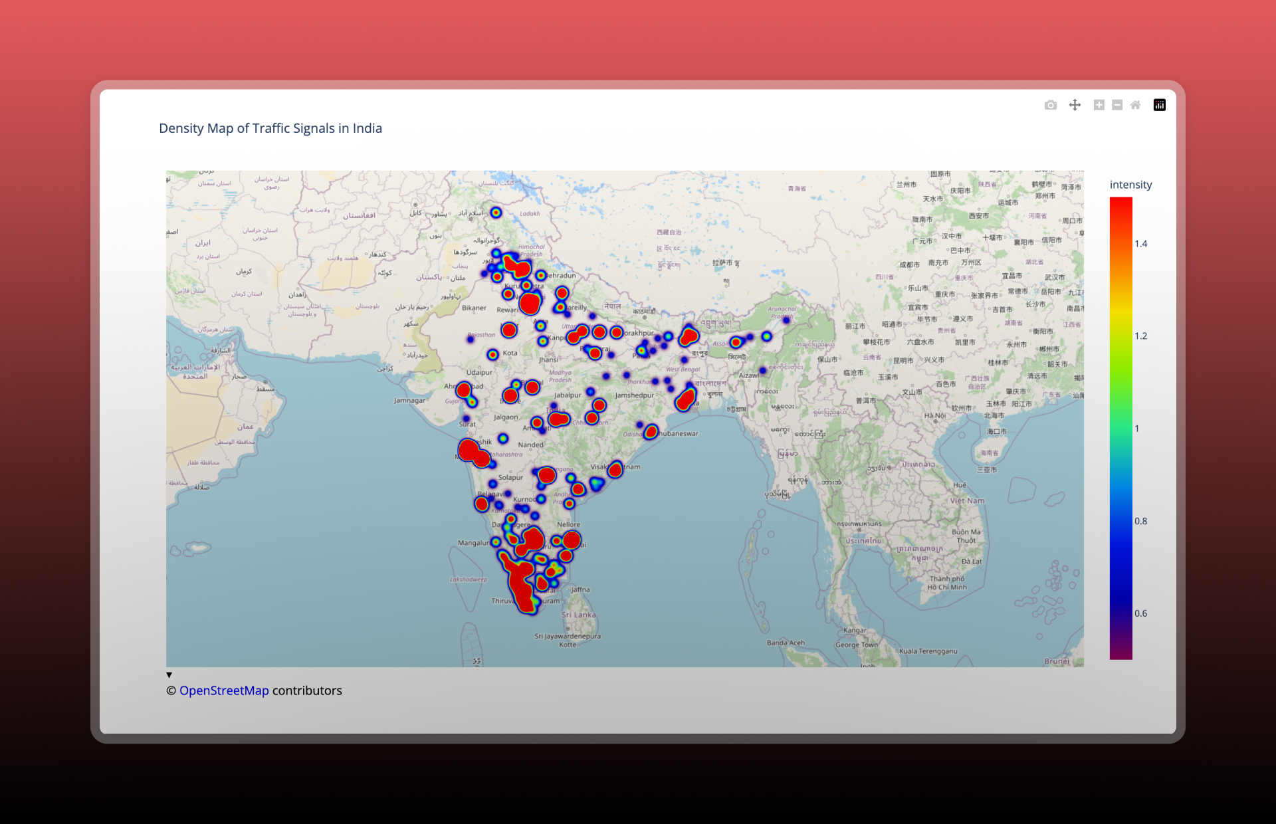Download plot as PNG camera icon
The image size is (1276, 824).
pos(1050,105)
